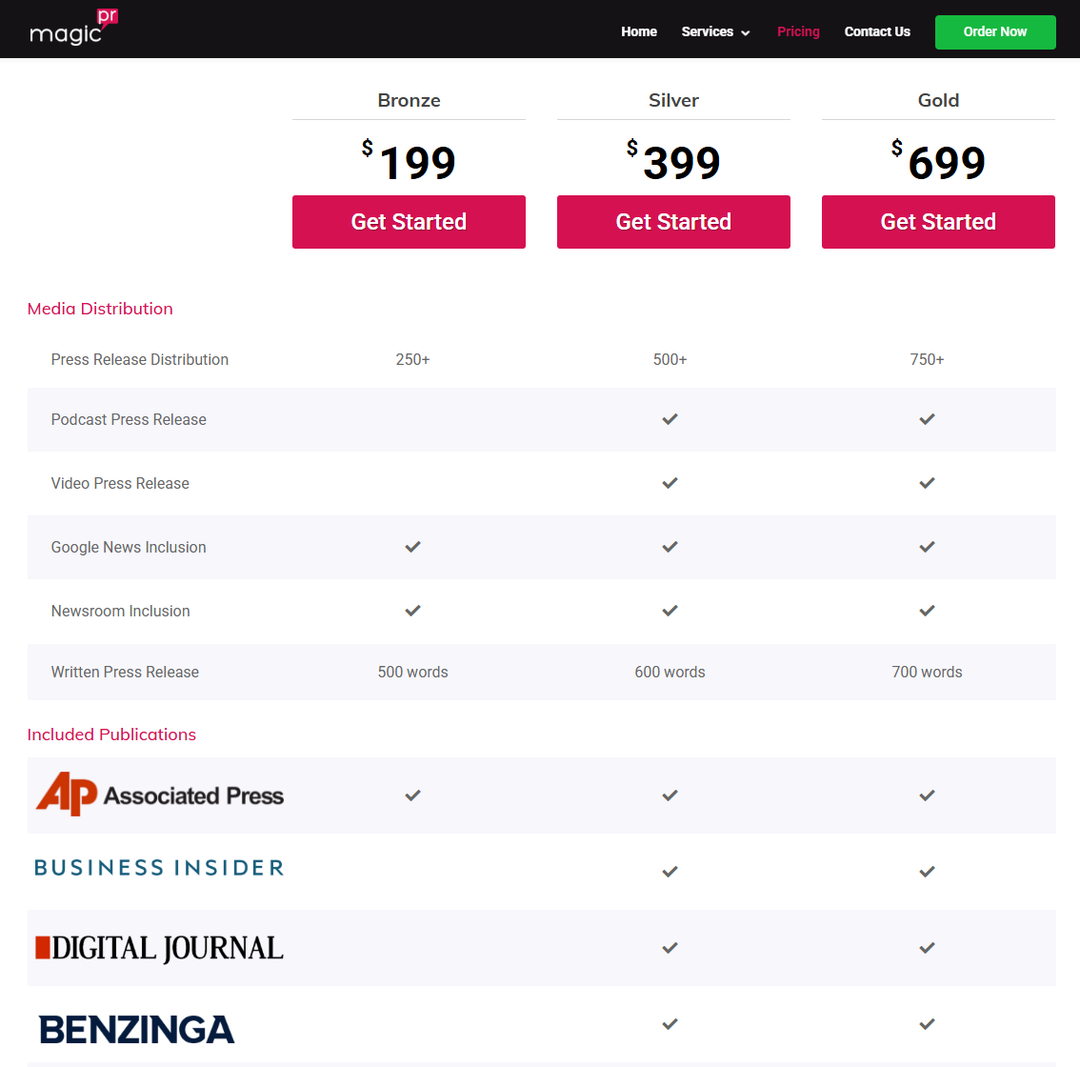1080x1067 pixels.
Task: Click Silver checkmark for Podcast Press Release
Action: [670, 419]
